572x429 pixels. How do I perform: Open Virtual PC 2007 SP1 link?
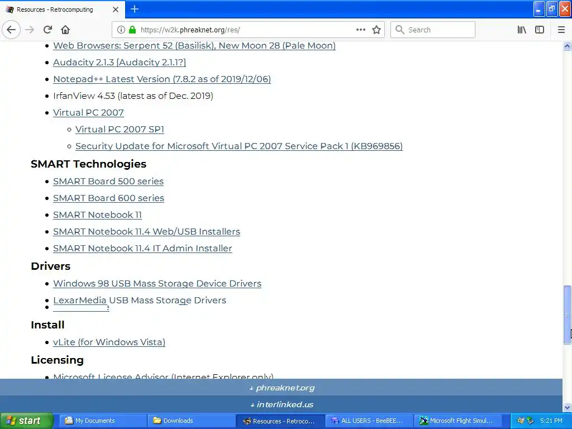tap(120, 130)
